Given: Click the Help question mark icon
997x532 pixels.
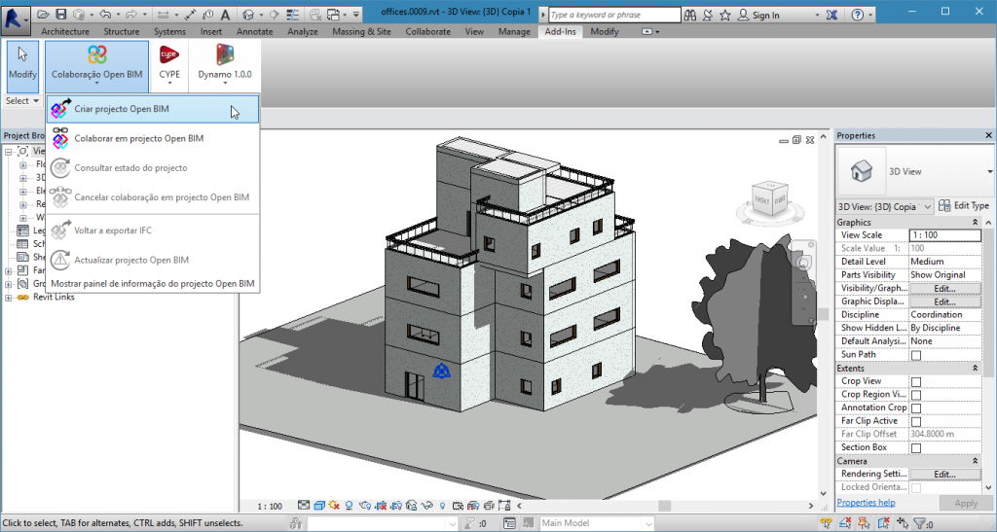Looking at the screenshot, I should click(857, 16).
